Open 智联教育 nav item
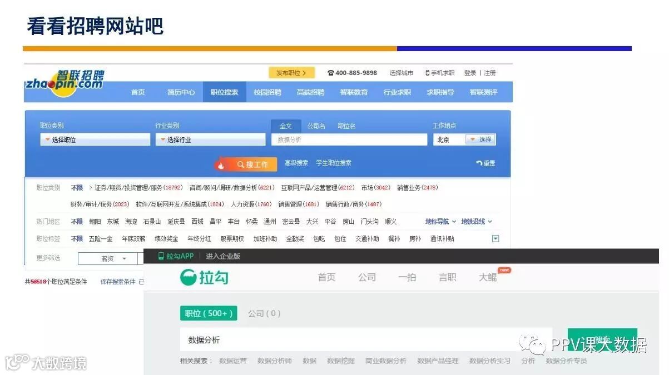Image resolution: width=669 pixels, height=375 pixels. (354, 92)
